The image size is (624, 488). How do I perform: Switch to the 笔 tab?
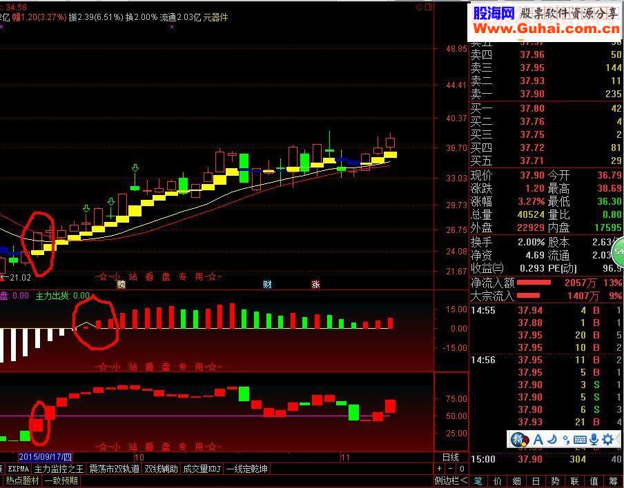[478, 481]
